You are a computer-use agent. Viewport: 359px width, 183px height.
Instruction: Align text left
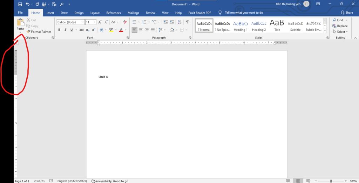[x=135, y=30]
